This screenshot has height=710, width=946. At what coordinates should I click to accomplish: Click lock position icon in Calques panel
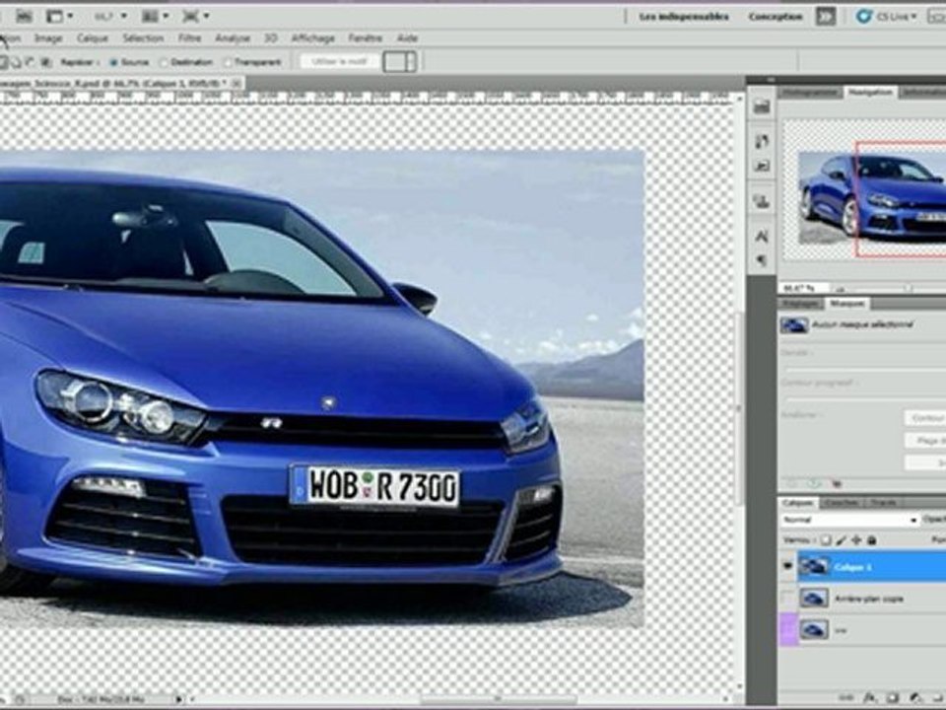pos(855,540)
